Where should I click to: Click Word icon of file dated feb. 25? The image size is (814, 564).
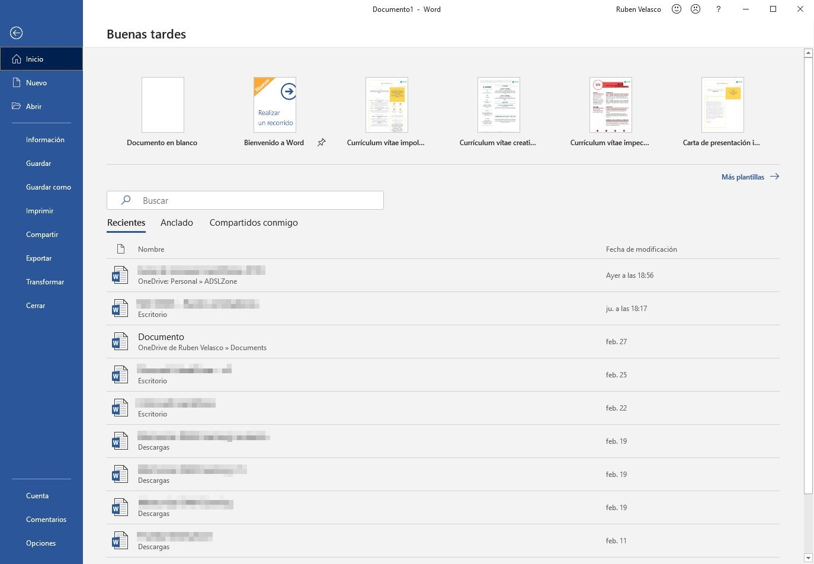(x=120, y=375)
